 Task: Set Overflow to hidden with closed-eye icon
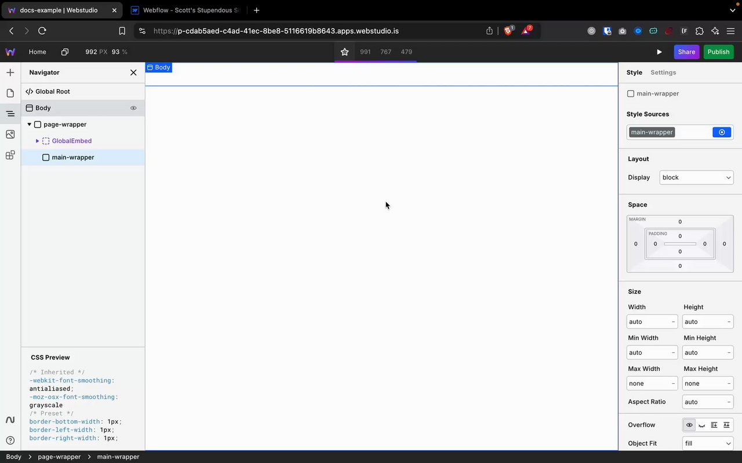click(x=702, y=425)
